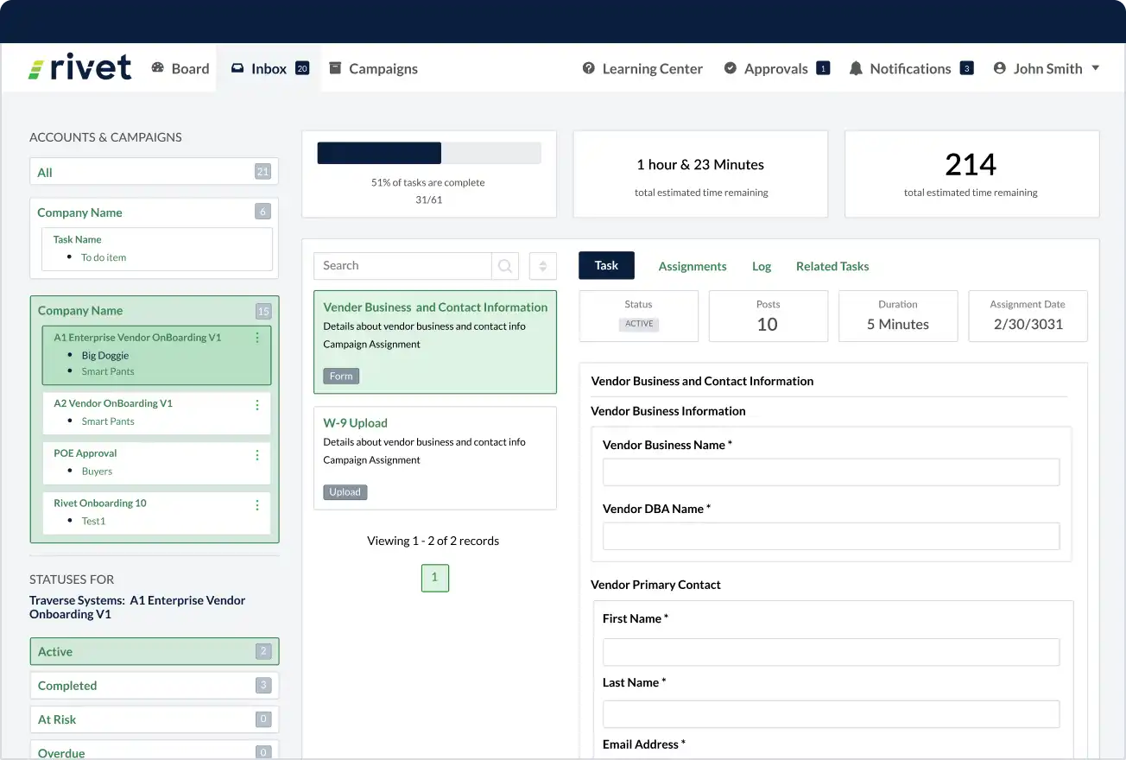This screenshot has width=1126, height=760.
Task: Switch to the Assignments tab
Action: [692, 266]
